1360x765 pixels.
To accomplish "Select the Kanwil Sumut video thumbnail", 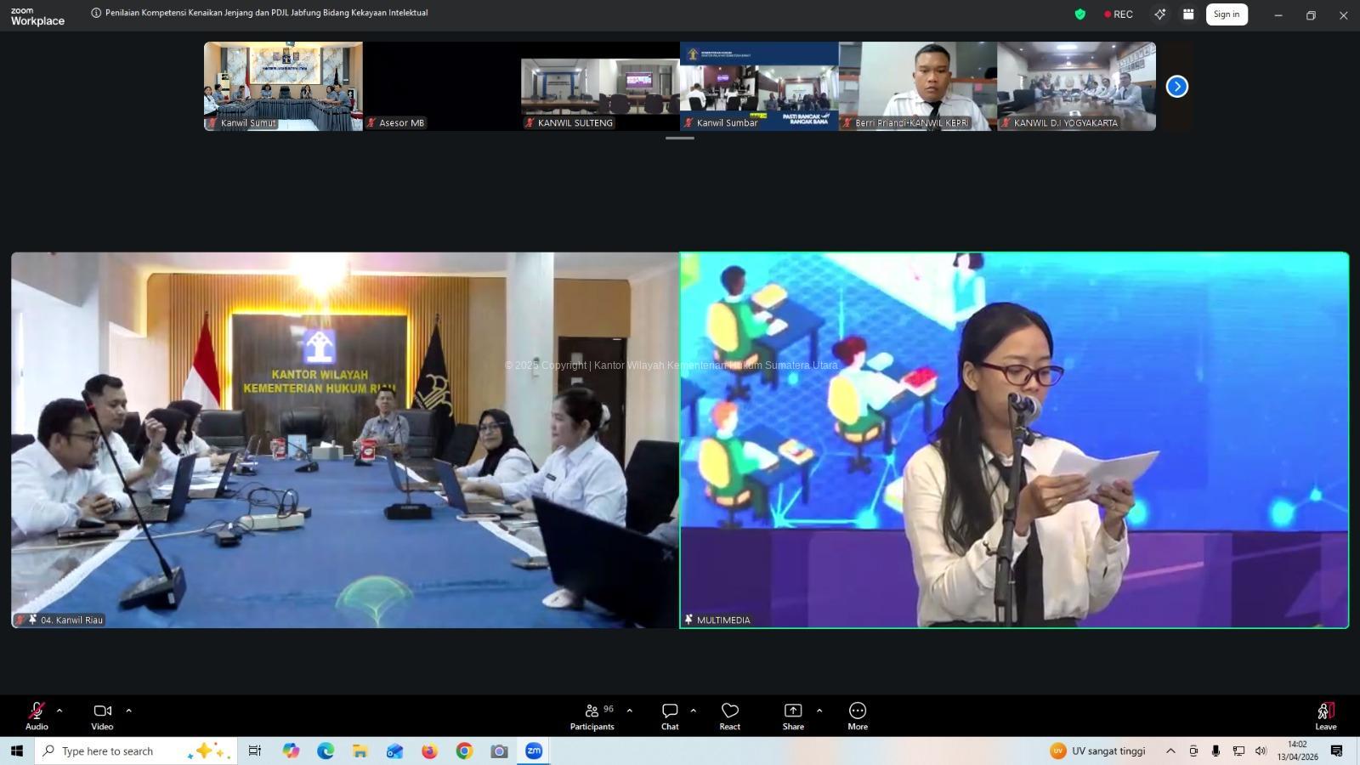I will pos(283,86).
